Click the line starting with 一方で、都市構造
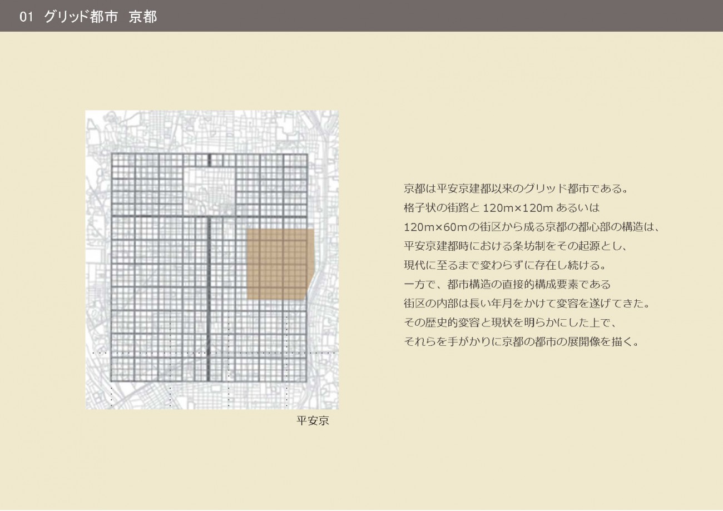 click(x=507, y=284)
